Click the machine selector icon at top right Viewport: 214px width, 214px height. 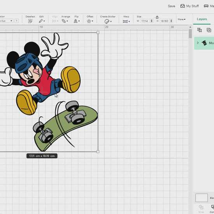coord(206,6)
